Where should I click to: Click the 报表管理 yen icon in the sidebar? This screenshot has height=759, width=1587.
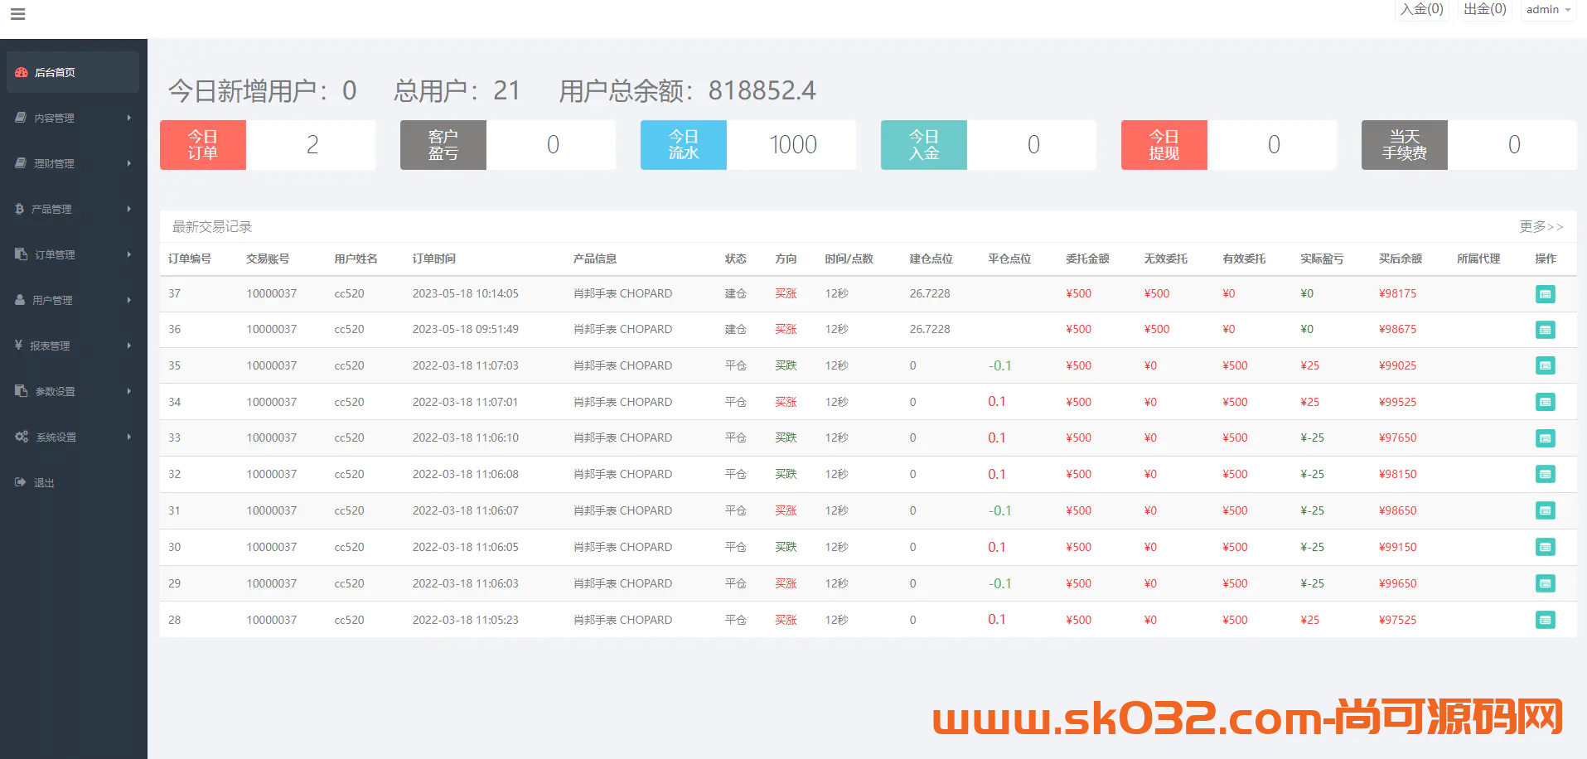pos(18,345)
